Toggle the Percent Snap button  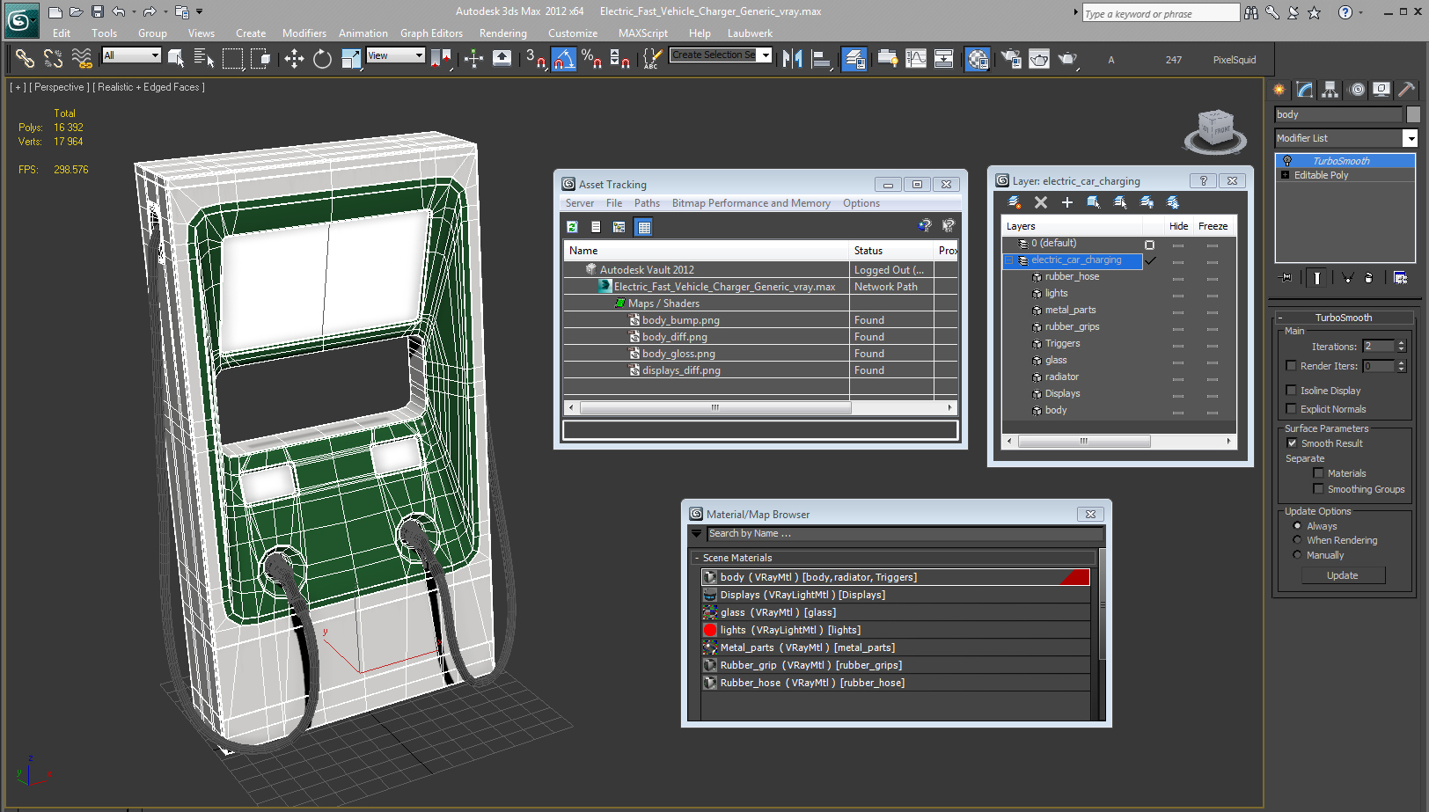click(592, 59)
